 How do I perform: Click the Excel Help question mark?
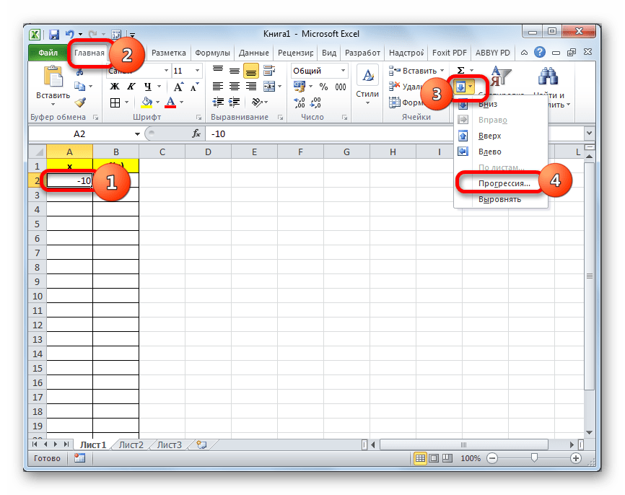pyautogui.click(x=540, y=52)
